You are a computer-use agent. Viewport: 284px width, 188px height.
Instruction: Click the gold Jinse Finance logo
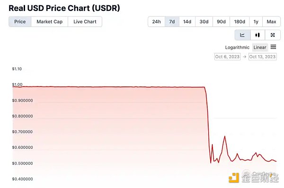coord(234,178)
